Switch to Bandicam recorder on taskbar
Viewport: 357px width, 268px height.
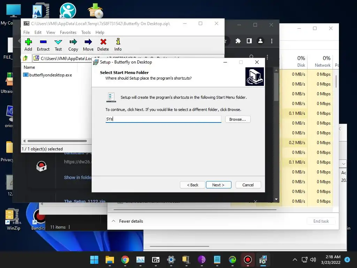pos(248,260)
